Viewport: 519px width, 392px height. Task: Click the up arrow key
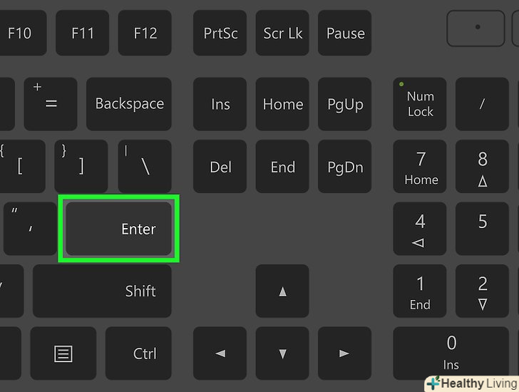point(282,291)
